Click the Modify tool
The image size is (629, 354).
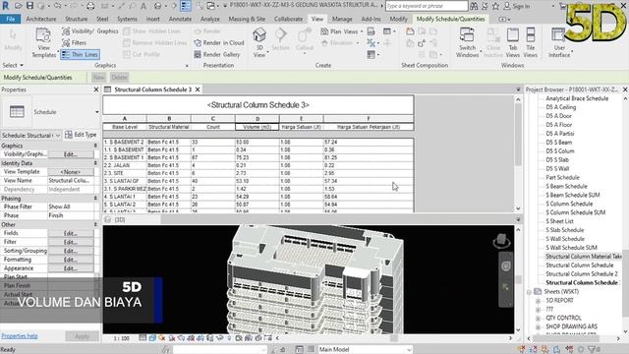[x=13, y=40]
